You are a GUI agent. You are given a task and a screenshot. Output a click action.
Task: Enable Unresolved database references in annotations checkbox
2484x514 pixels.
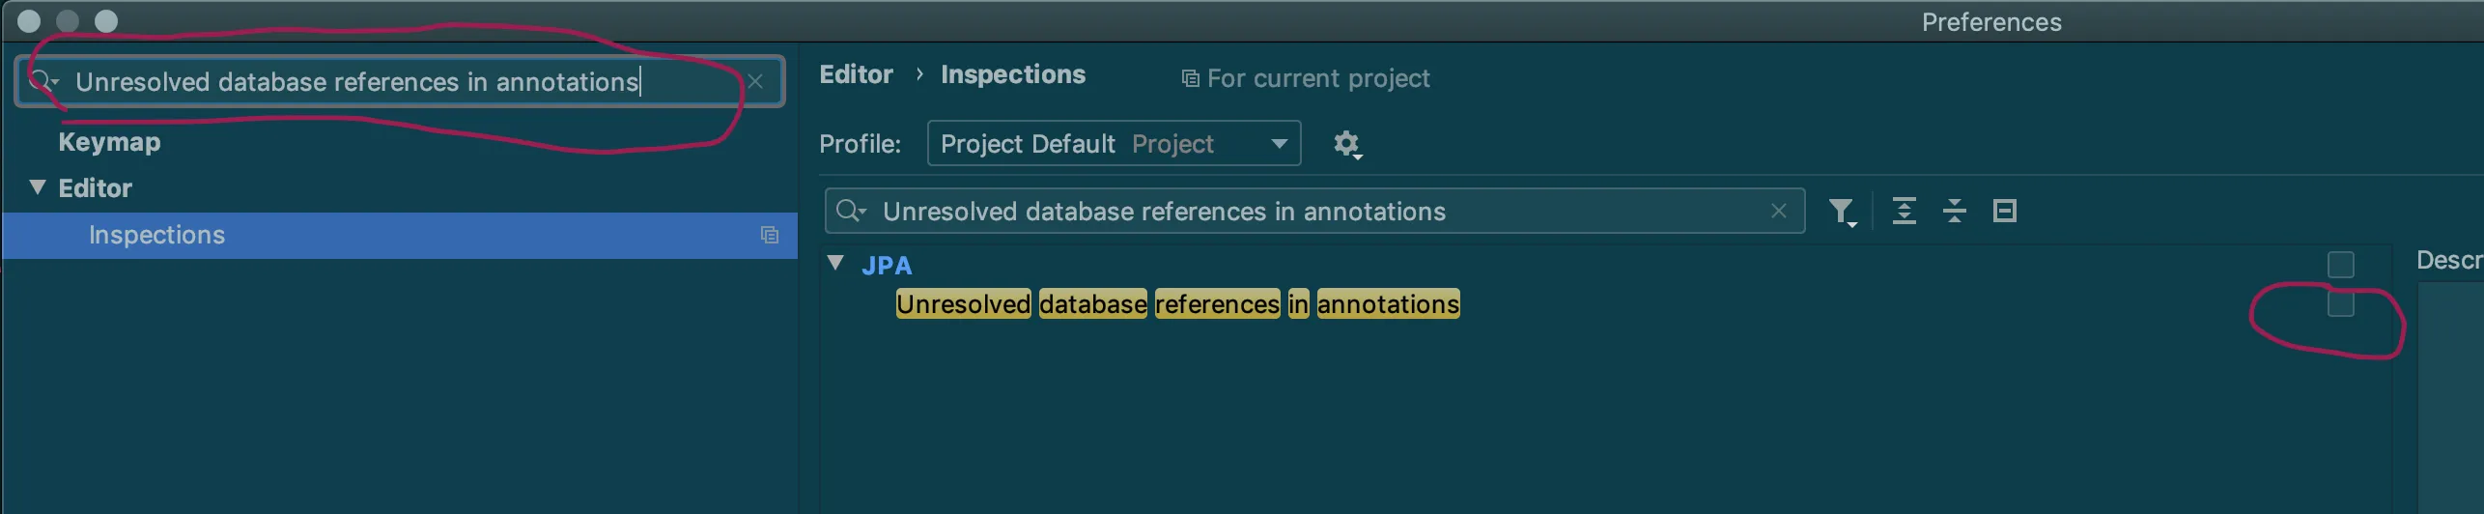tap(2340, 304)
